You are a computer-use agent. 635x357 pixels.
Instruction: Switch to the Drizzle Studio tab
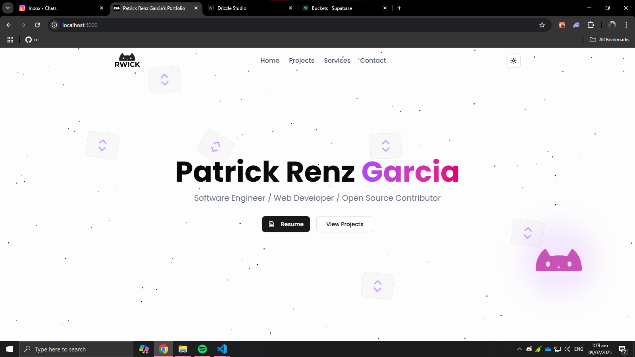click(249, 8)
